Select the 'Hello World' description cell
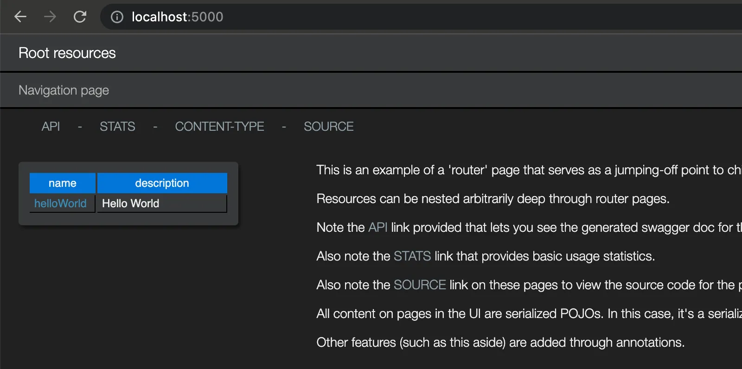This screenshot has height=369, width=742. point(131,204)
